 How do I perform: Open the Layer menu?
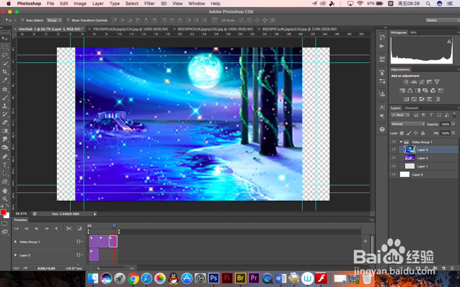click(x=98, y=4)
